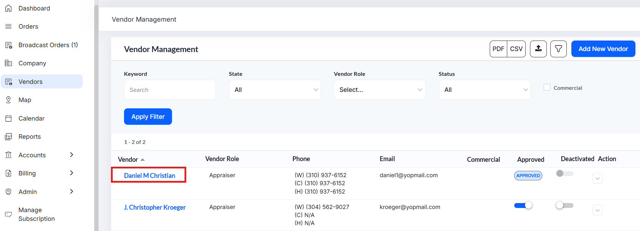Toggle Deactivated switch for Daniel M Christian
The width and height of the screenshot is (640, 231).
tap(565, 174)
